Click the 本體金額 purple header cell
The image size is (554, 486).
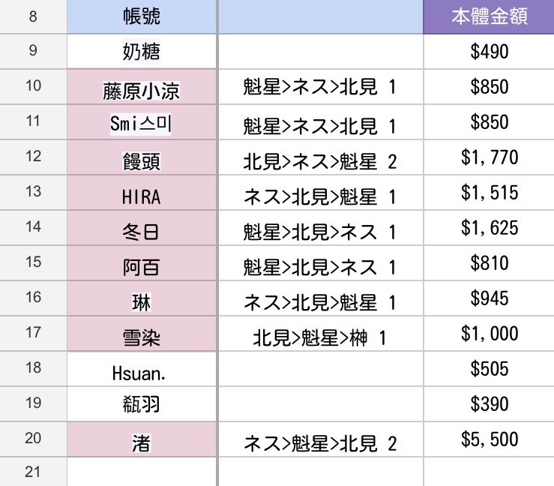click(489, 16)
